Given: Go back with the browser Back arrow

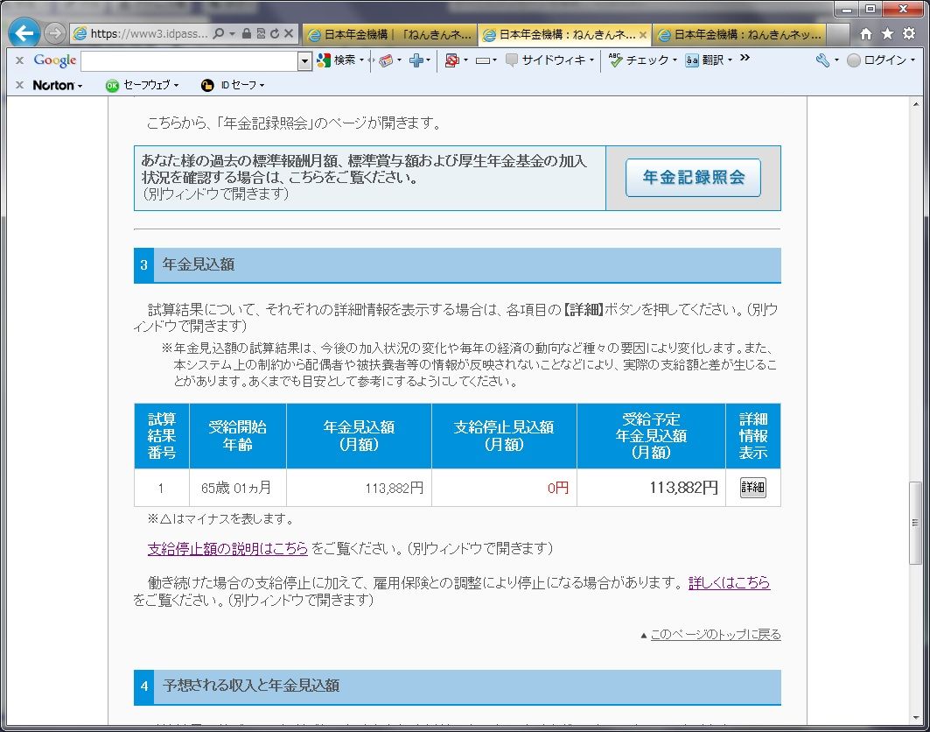Looking at the screenshot, I should (x=24, y=33).
